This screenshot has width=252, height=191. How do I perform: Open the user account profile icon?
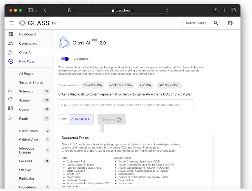(230, 23)
